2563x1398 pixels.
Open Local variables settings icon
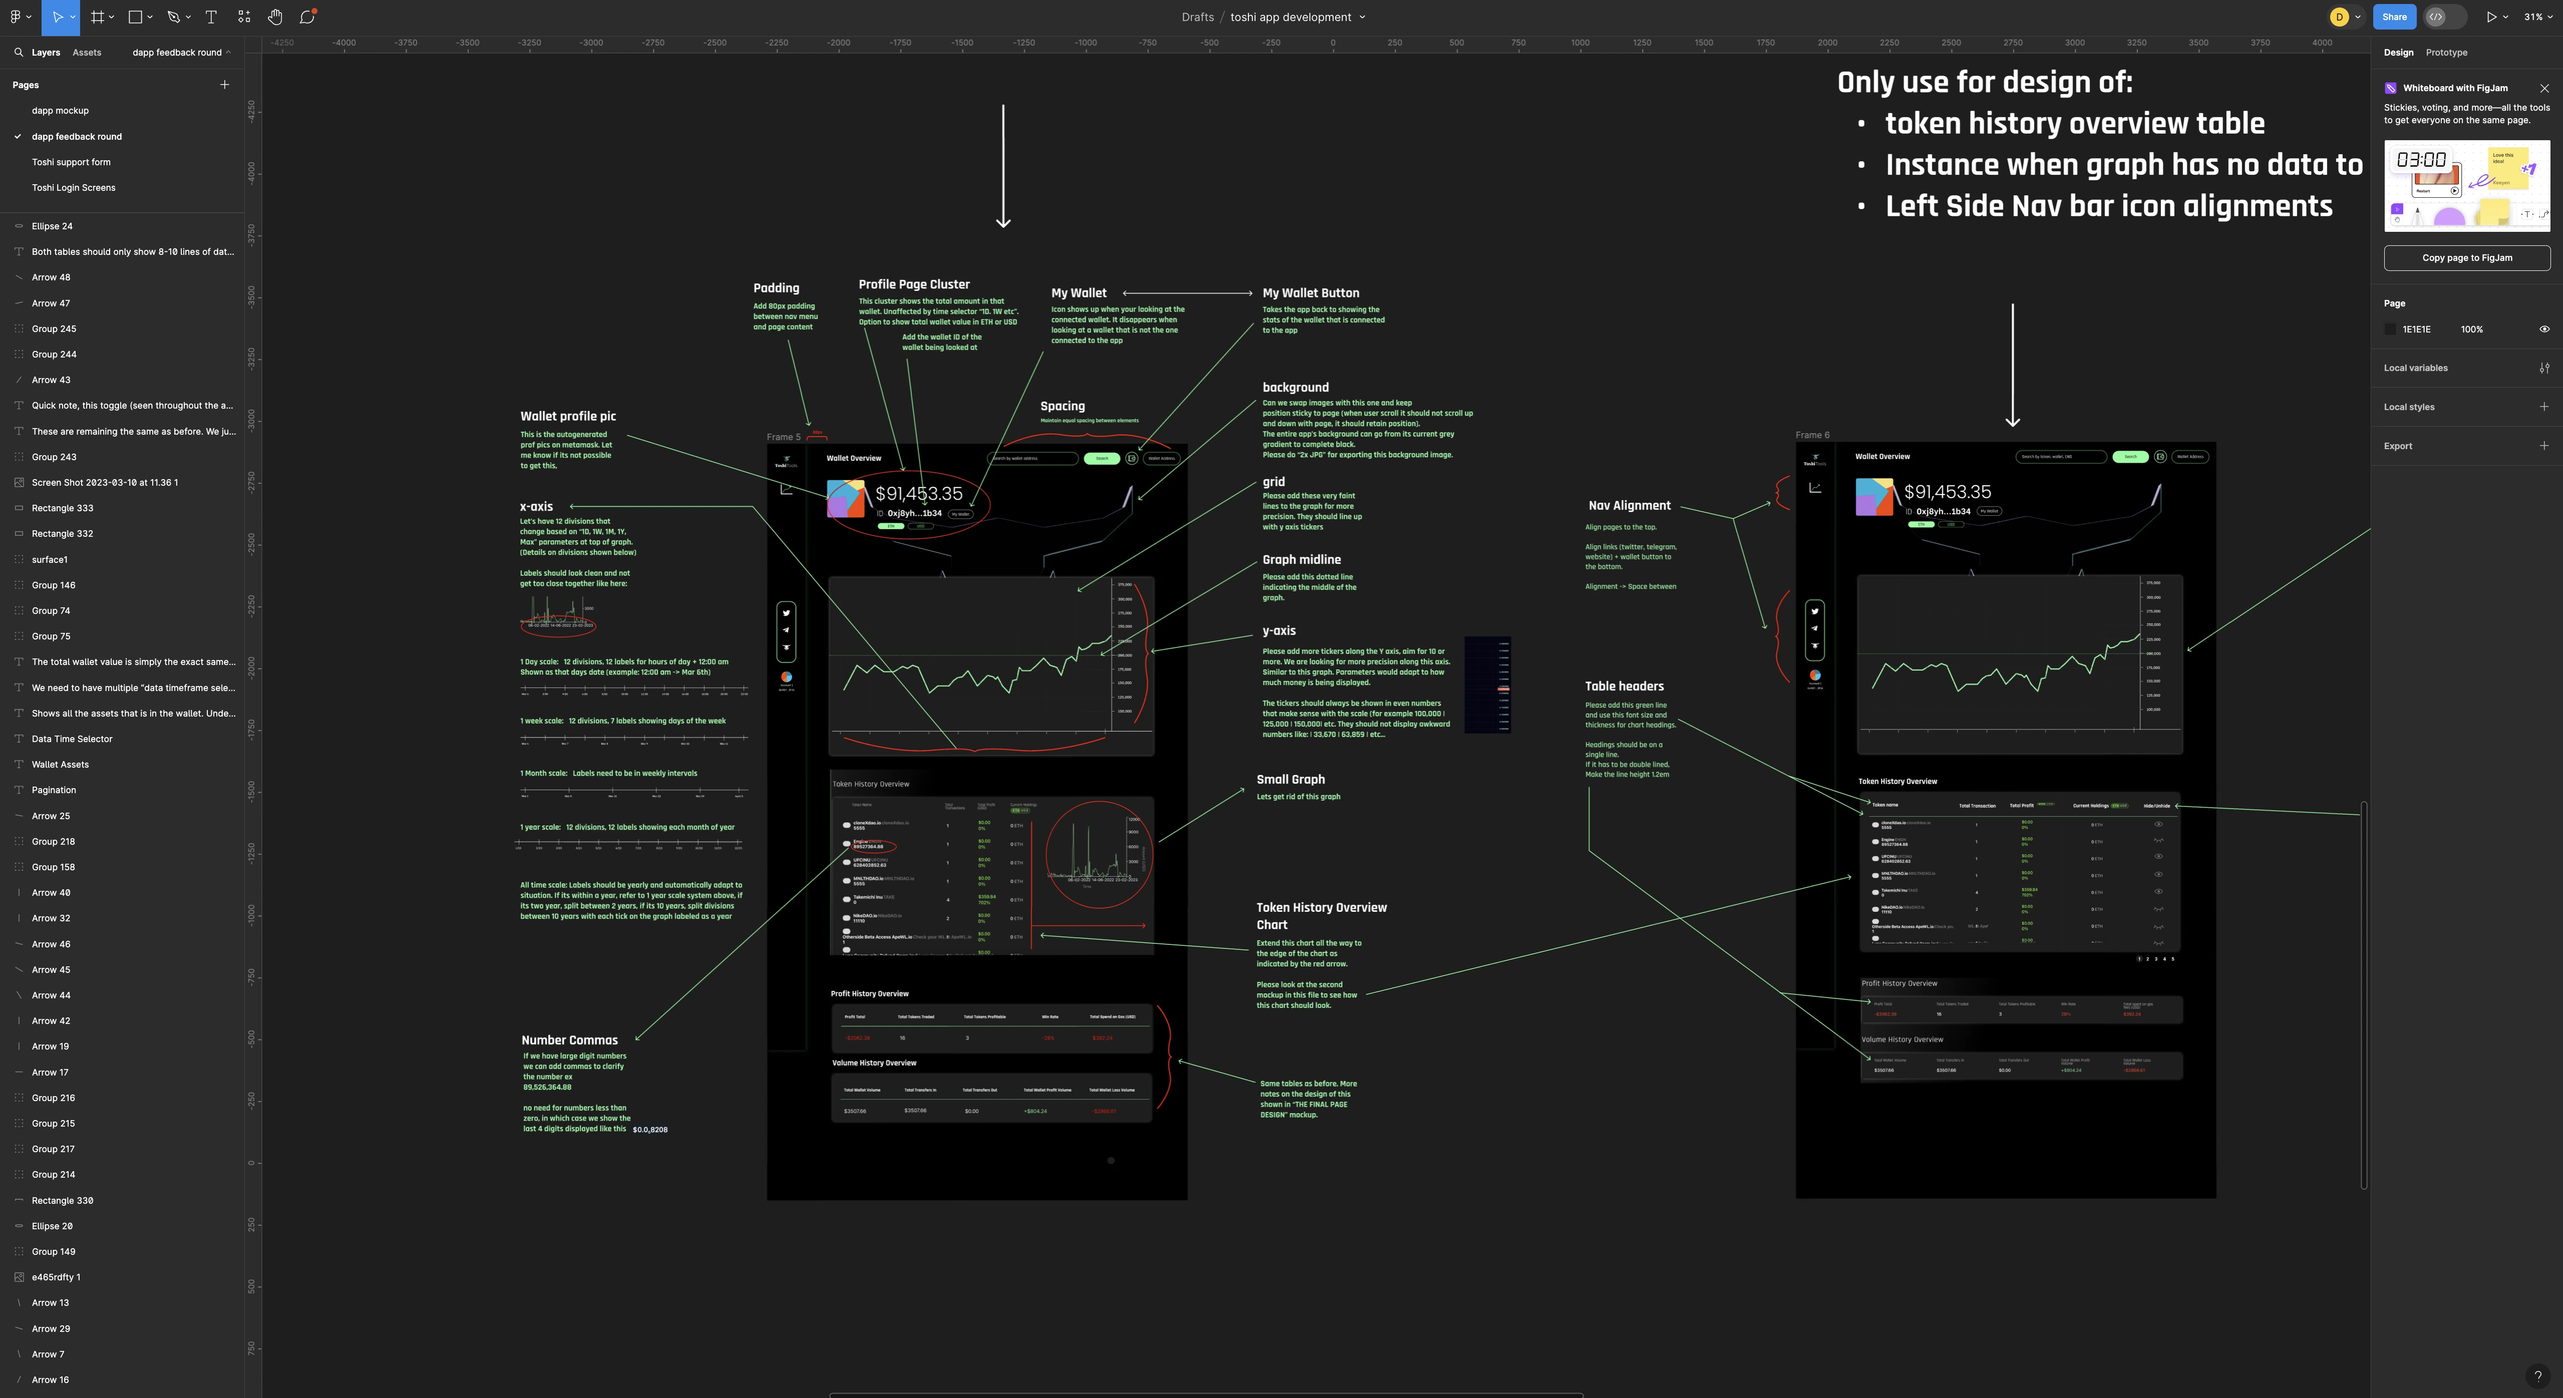(x=2544, y=368)
